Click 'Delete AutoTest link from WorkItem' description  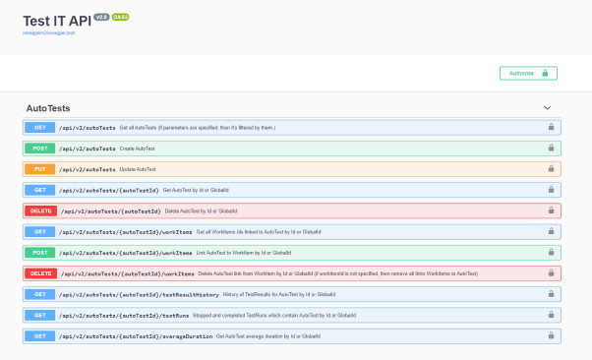pyautogui.click(x=338, y=273)
